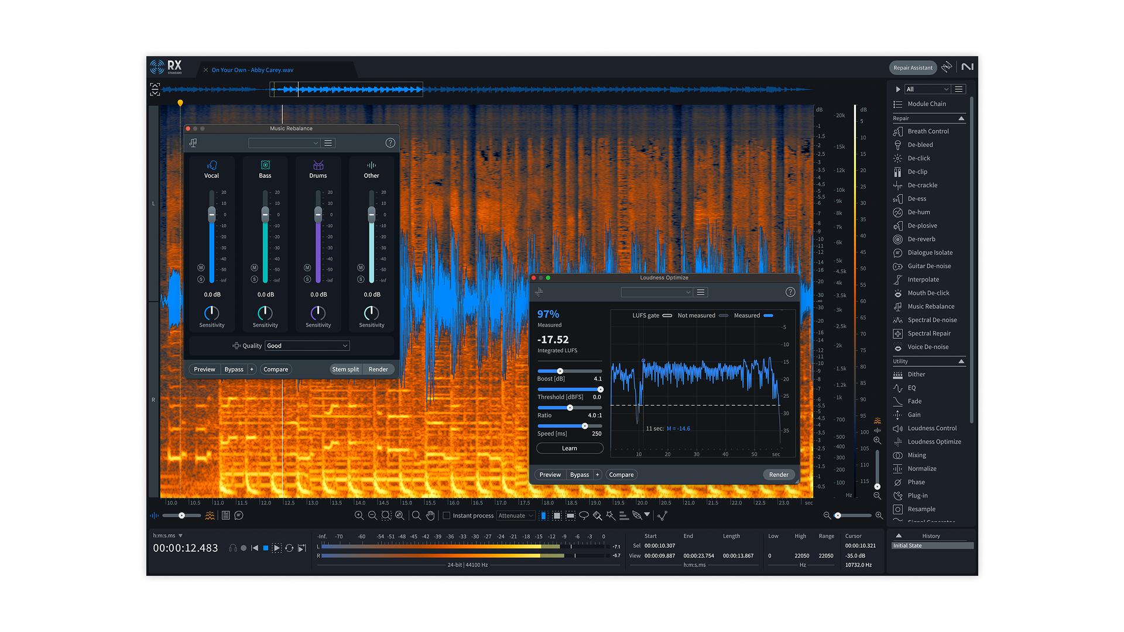Click the Stem split button
Screen dimensions: 1124x632
pyautogui.click(x=345, y=369)
